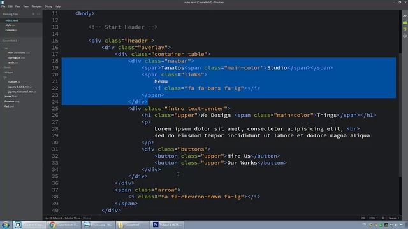
Task: Switch to the Brackets taskbar item
Action: [x=29, y=225]
